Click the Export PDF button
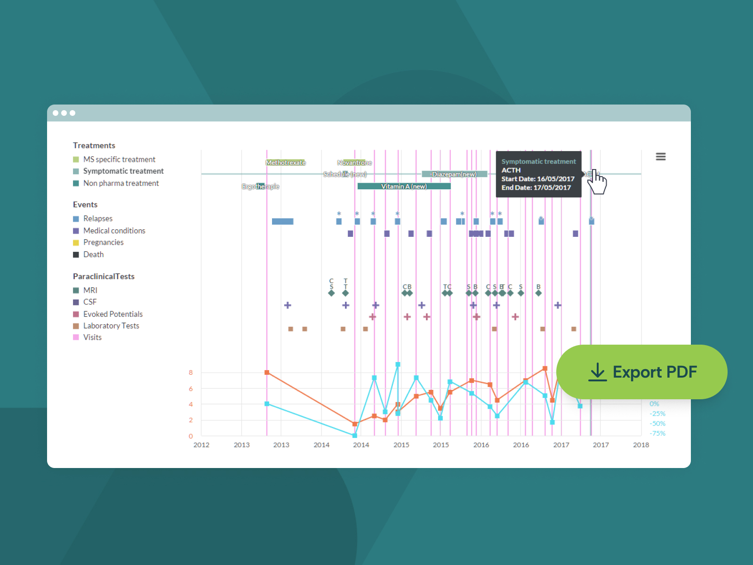The height and width of the screenshot is (565, 753). coord(642,372)
